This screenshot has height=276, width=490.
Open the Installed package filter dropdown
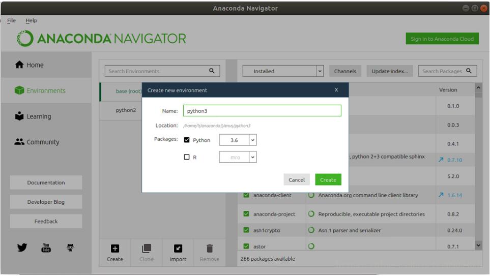[283, 71]
